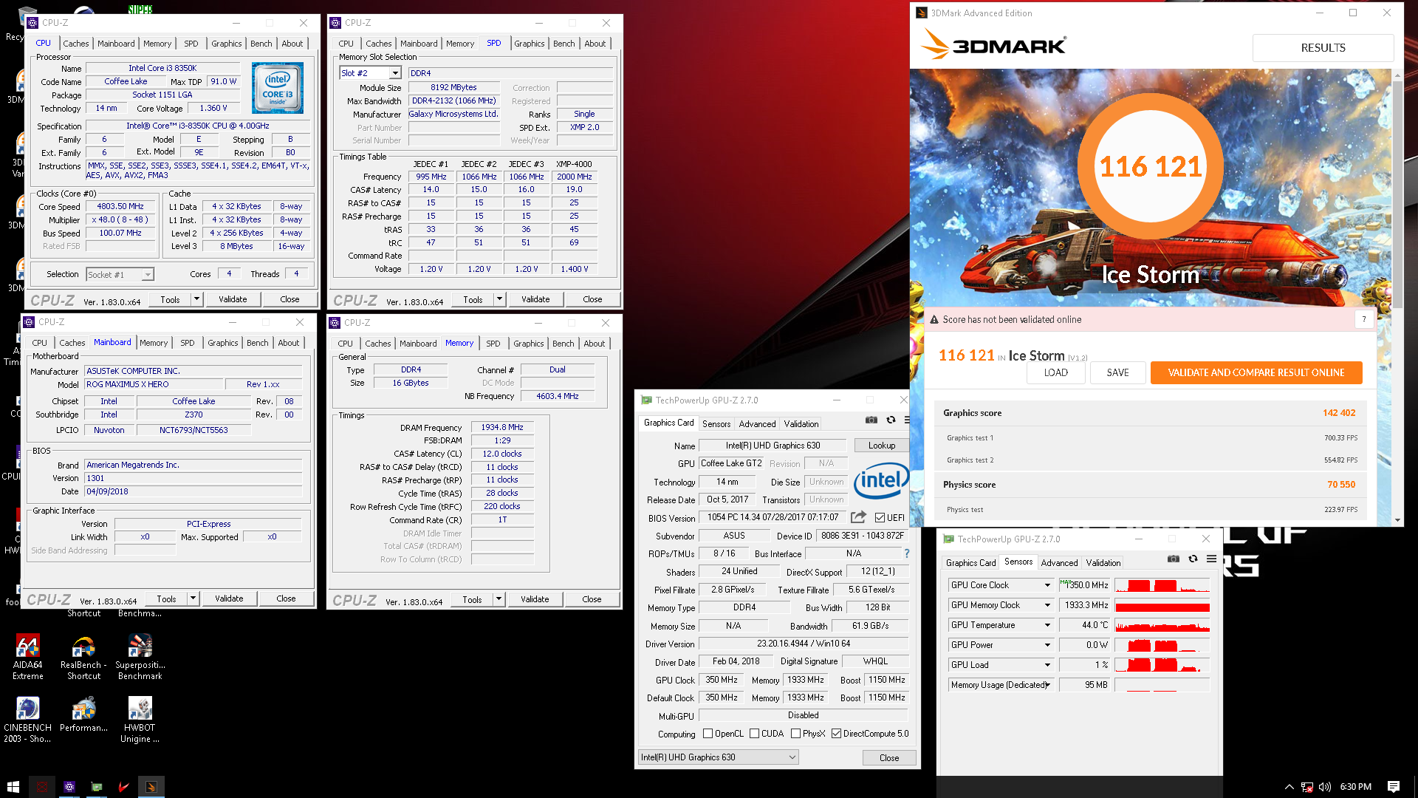The image size is (1418, 798).
Task: Click the LOAD button in 3DMark
Action: pyautogui.click(x=1055, y=372)
